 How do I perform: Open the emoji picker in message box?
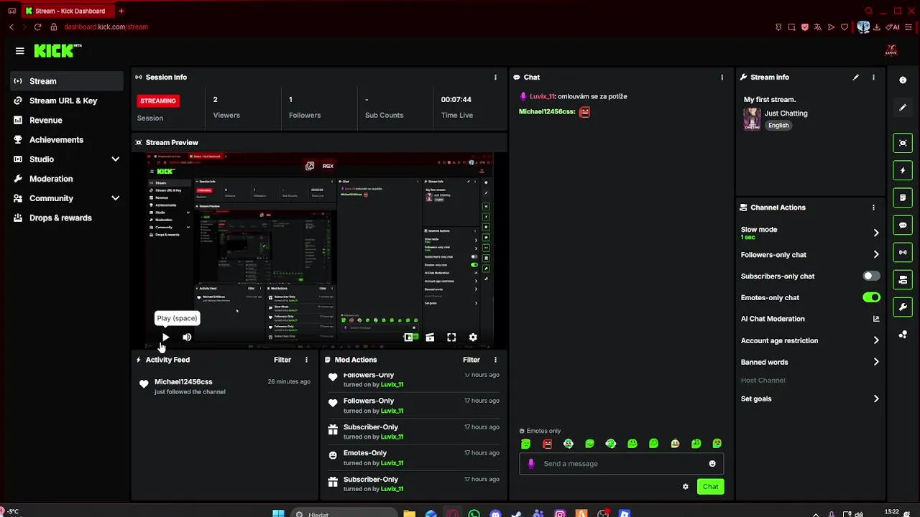click(x=712, y=463)
